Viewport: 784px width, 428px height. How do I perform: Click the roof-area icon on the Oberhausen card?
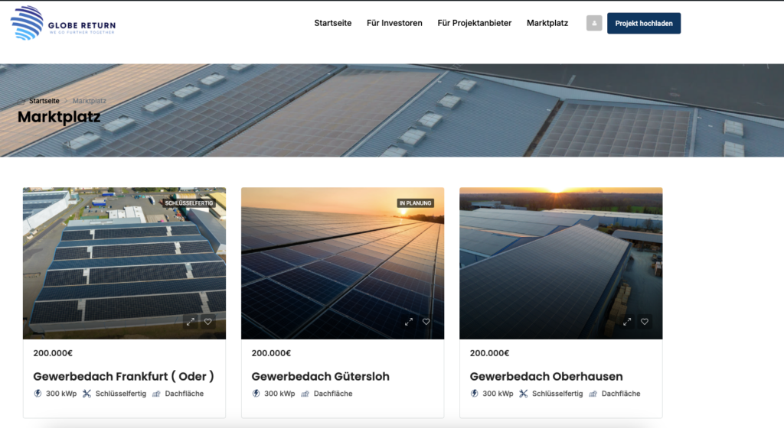tap(593, 394)
